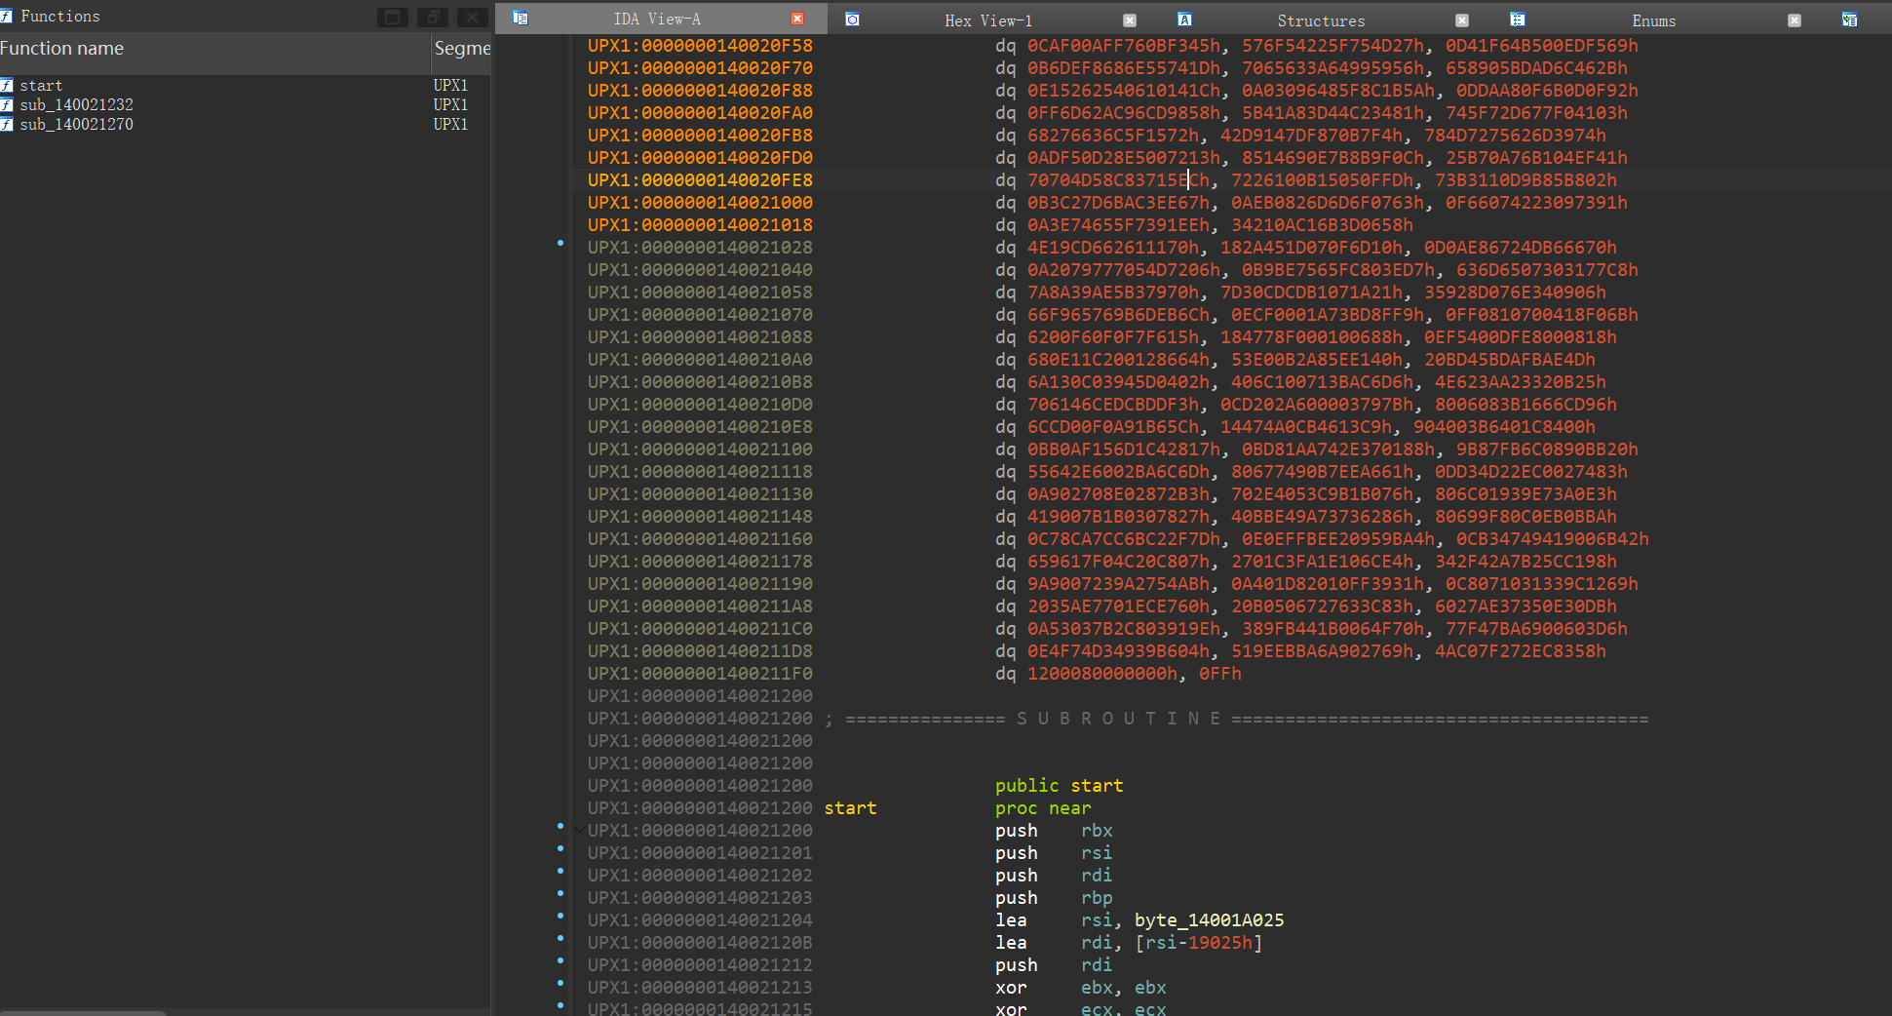This screenshot has width=1892, height=1016.
Task: Click the xor ebx, ebx instruction
Action: click(x=1080, y=988)
